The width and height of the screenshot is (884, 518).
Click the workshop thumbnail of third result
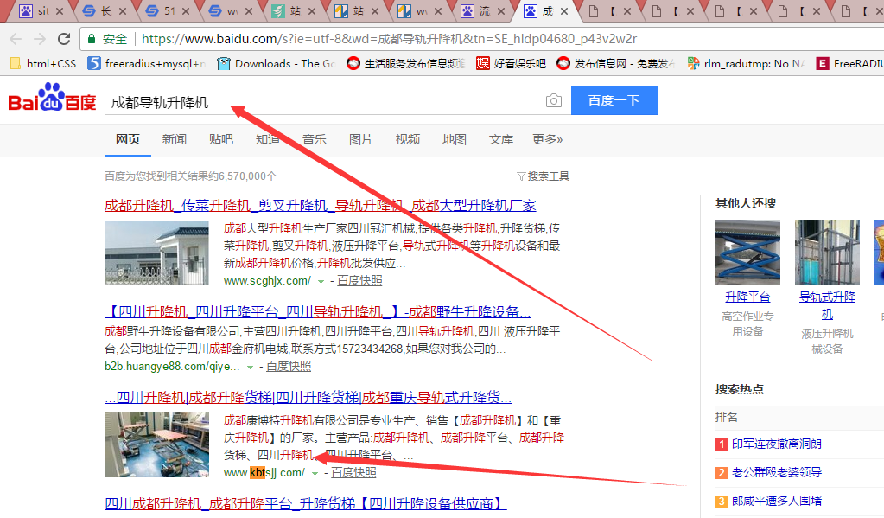[156, 444]
